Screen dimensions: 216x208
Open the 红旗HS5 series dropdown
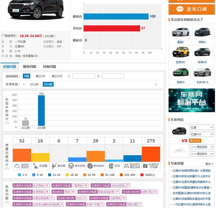tap(202, 134)
